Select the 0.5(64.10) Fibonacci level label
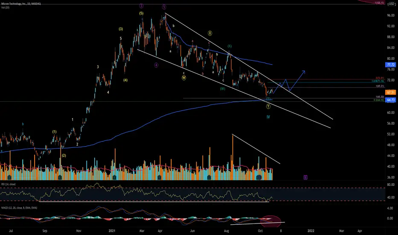Screen dimensions: 398x235 379,100
